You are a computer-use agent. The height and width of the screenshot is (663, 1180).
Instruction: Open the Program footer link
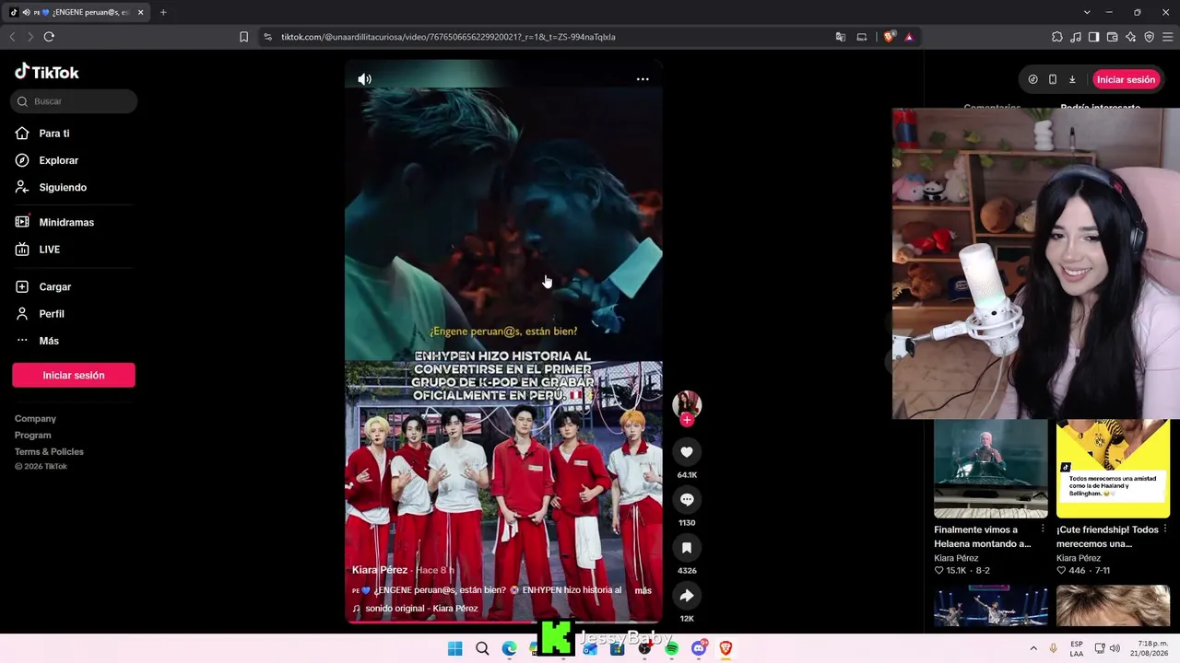click(33, 436)
